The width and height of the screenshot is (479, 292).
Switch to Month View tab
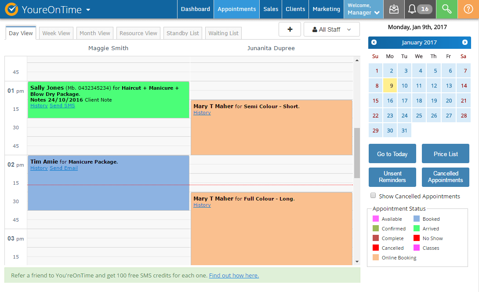pyautogui.click(x=94, y=33)
